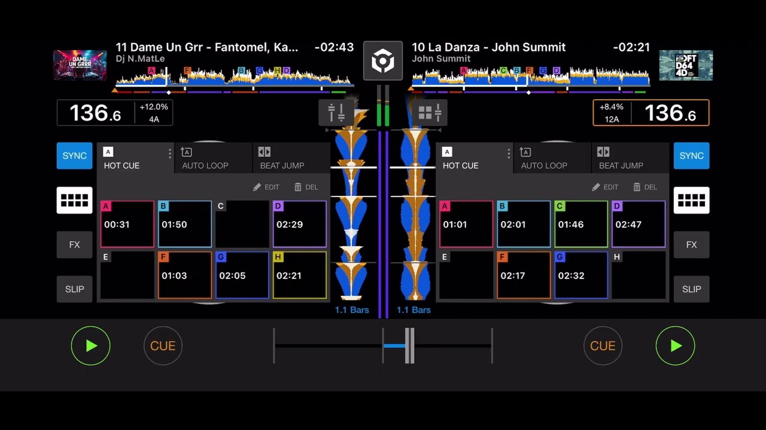Set left deck empty hot cue E
The image size is (766, 430).
click(x=127, y=275)
